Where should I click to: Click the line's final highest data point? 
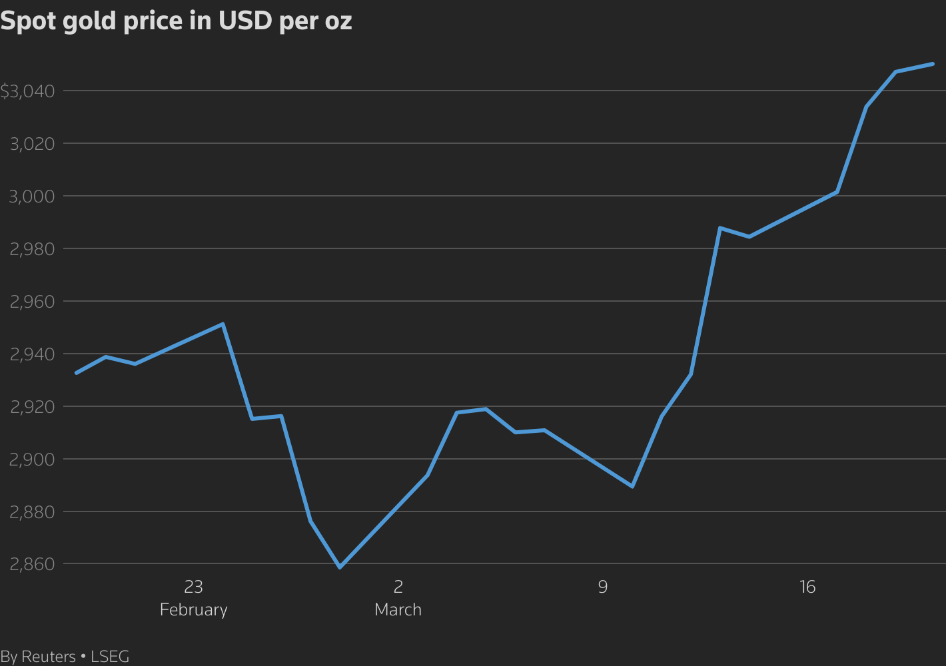(x=932, y=64)
